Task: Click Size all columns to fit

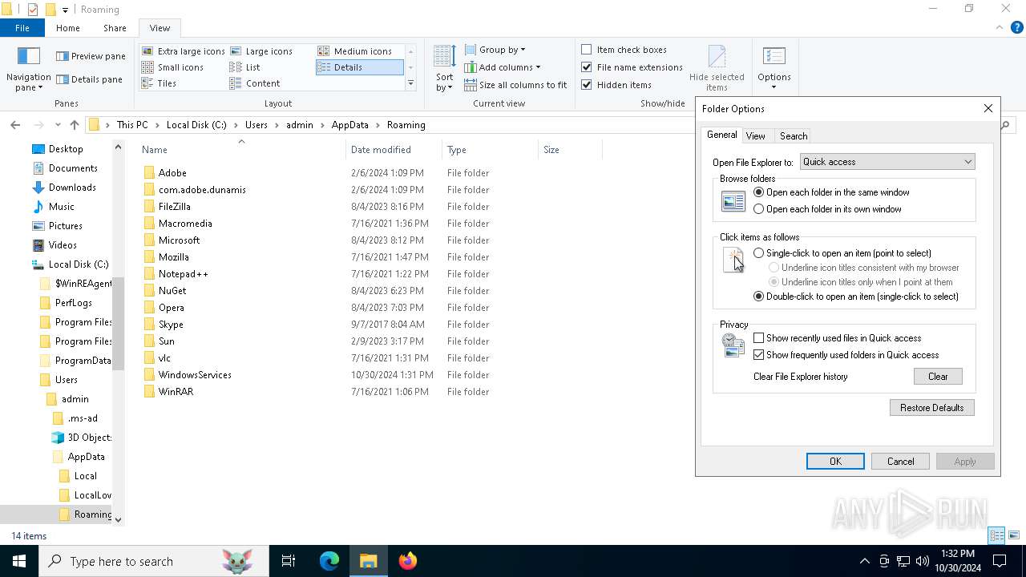Action: click(515, 85)
